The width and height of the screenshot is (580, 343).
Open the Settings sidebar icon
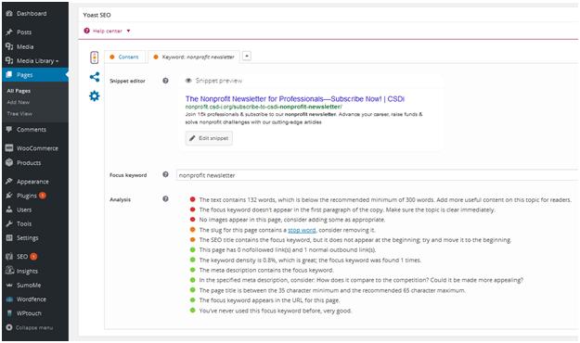click(x=9, y=237)
